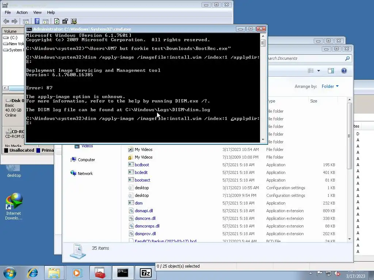The height and width of the screenshot is (280, 374).
Task: Open the Action menu in Disk Management
Action: pyautogui.click(x=22, y=12)
